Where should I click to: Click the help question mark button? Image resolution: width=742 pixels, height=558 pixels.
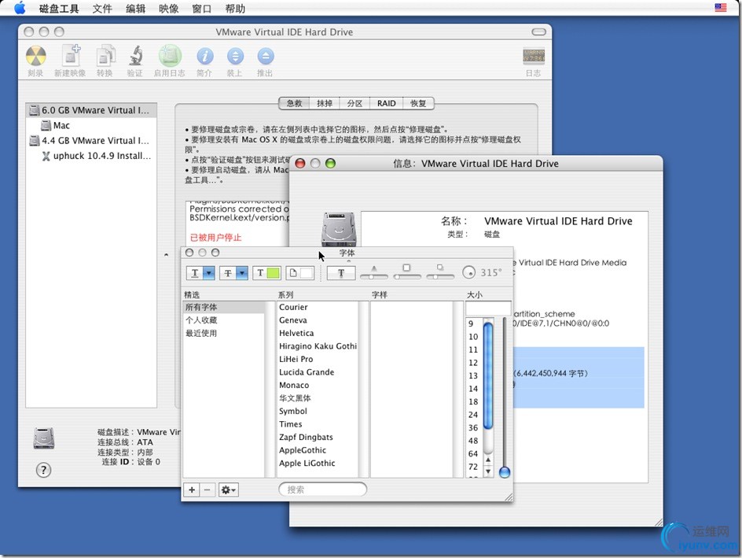coord(43,470)
